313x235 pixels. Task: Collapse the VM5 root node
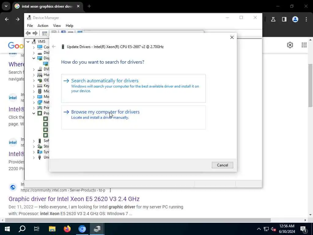point(28,42)
